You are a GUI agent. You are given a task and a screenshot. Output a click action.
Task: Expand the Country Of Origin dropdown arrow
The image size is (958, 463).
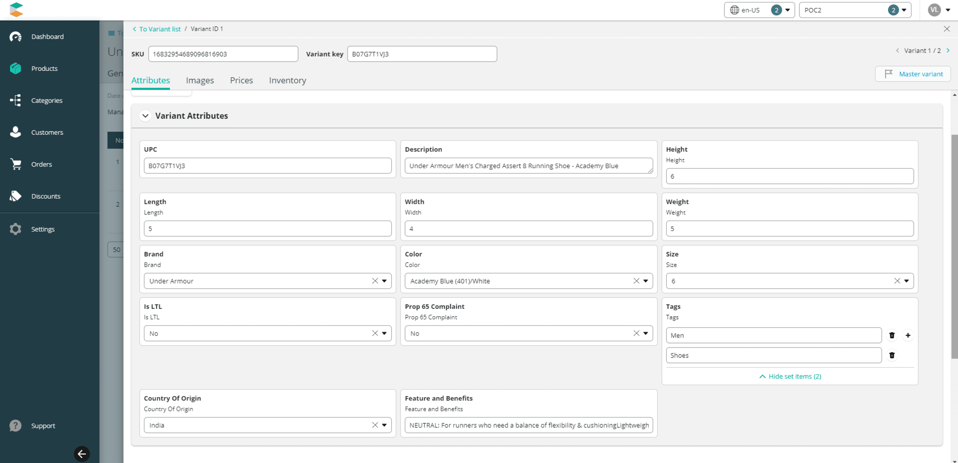pos(384,425)
